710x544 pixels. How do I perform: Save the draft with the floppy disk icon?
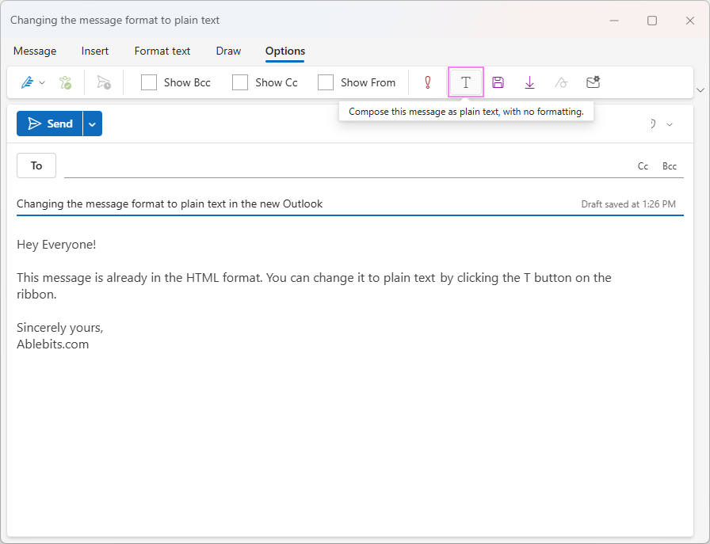pyautogui.click(x=498, y=82)
